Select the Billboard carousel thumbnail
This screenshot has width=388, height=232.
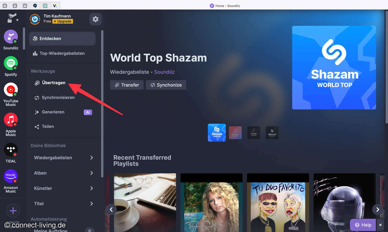pyautogui.click(x=272, y=132)
